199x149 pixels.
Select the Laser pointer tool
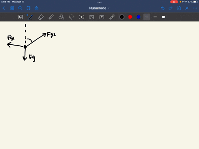112,17
